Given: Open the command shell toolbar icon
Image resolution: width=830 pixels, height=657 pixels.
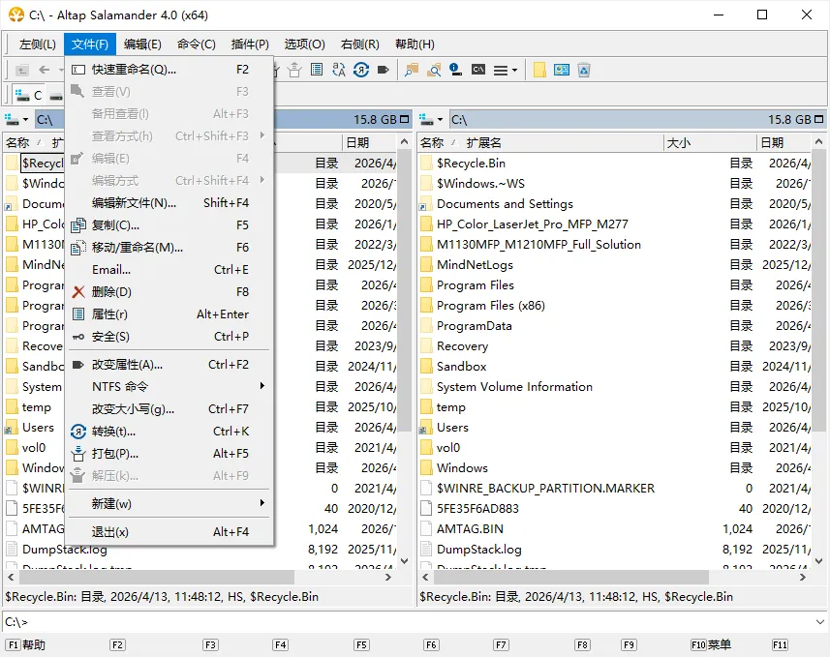Looking at the screenshot, I should pos(478,70).
